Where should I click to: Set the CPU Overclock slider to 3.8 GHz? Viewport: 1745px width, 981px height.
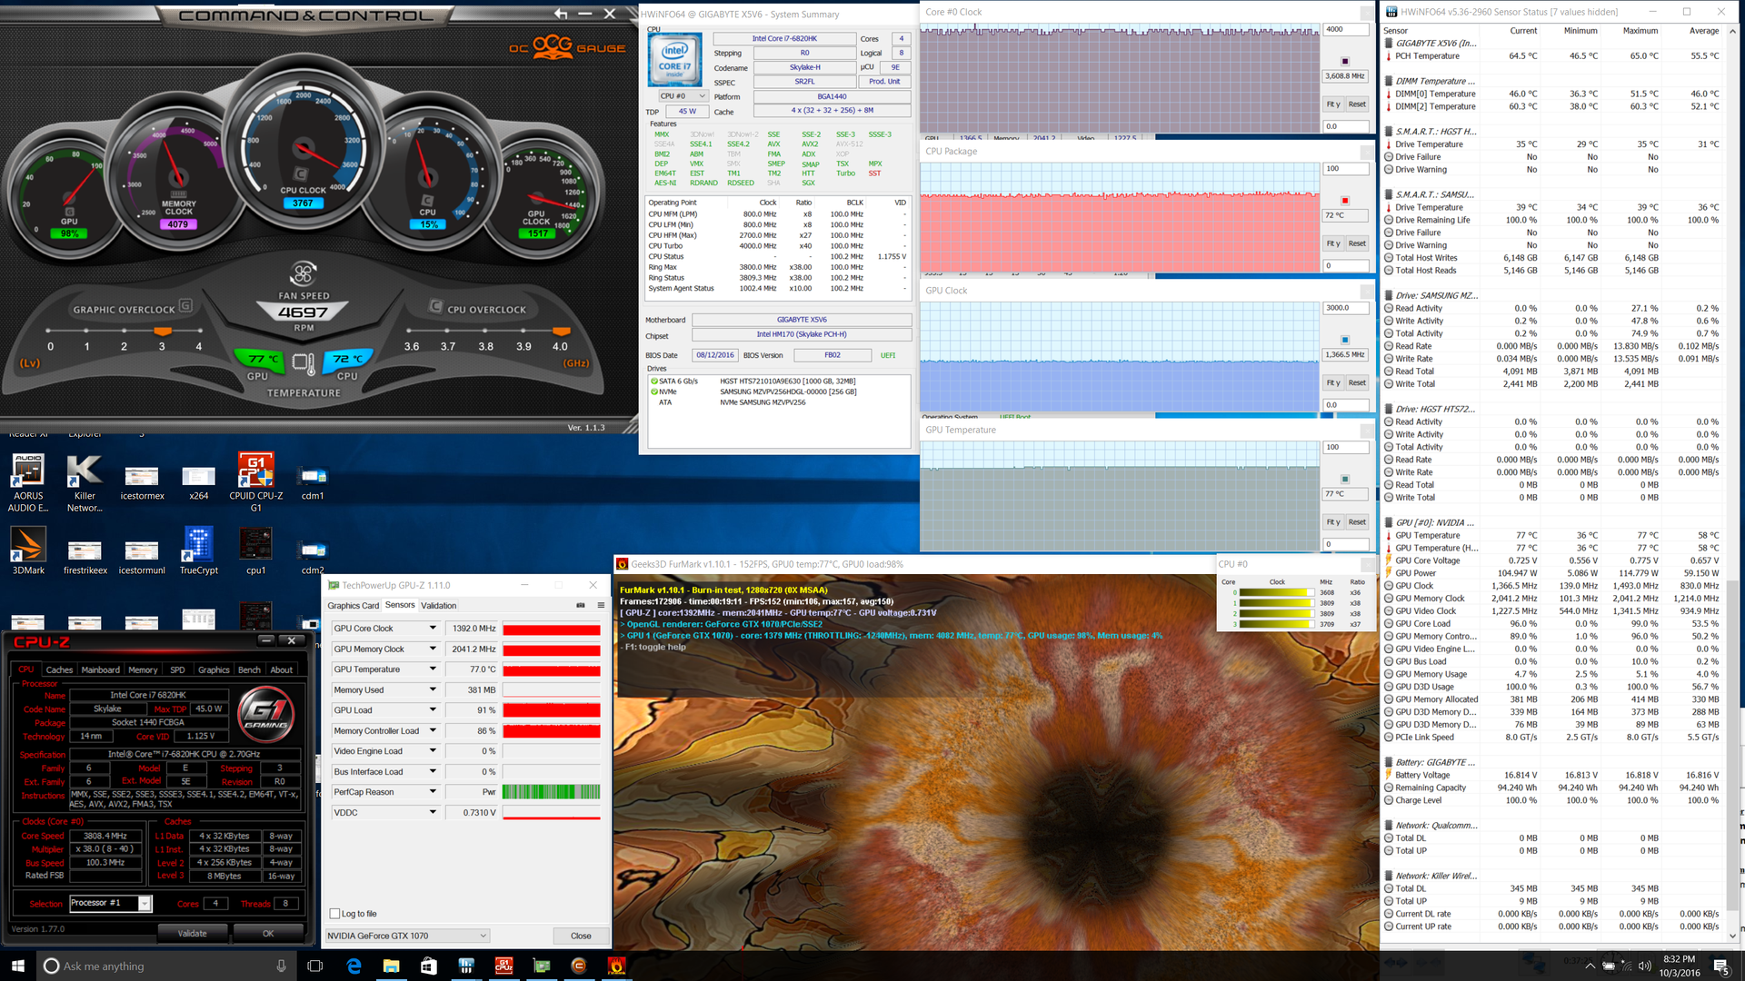click(486, 331)
